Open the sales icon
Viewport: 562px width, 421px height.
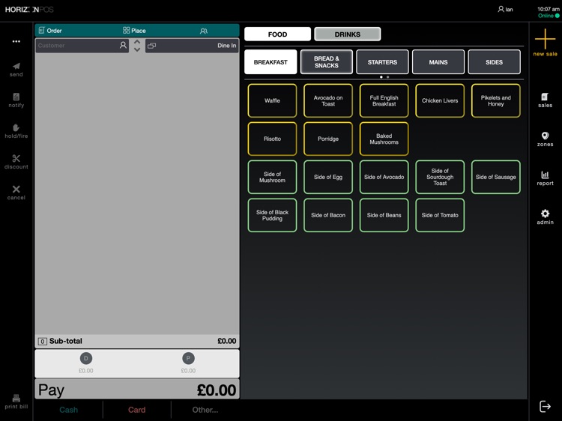[x=545, y=97]
